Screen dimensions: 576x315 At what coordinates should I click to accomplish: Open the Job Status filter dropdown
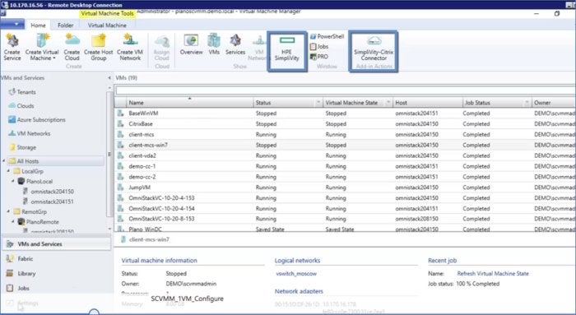(527, 103)
